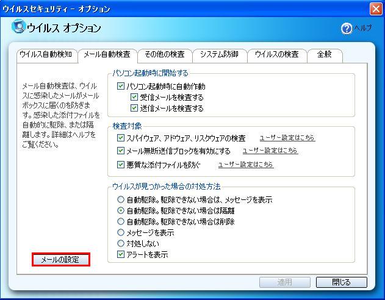Screen dimensions: 385x300
Task: Choose the 対処しない radio option
Action: [121, 243]
